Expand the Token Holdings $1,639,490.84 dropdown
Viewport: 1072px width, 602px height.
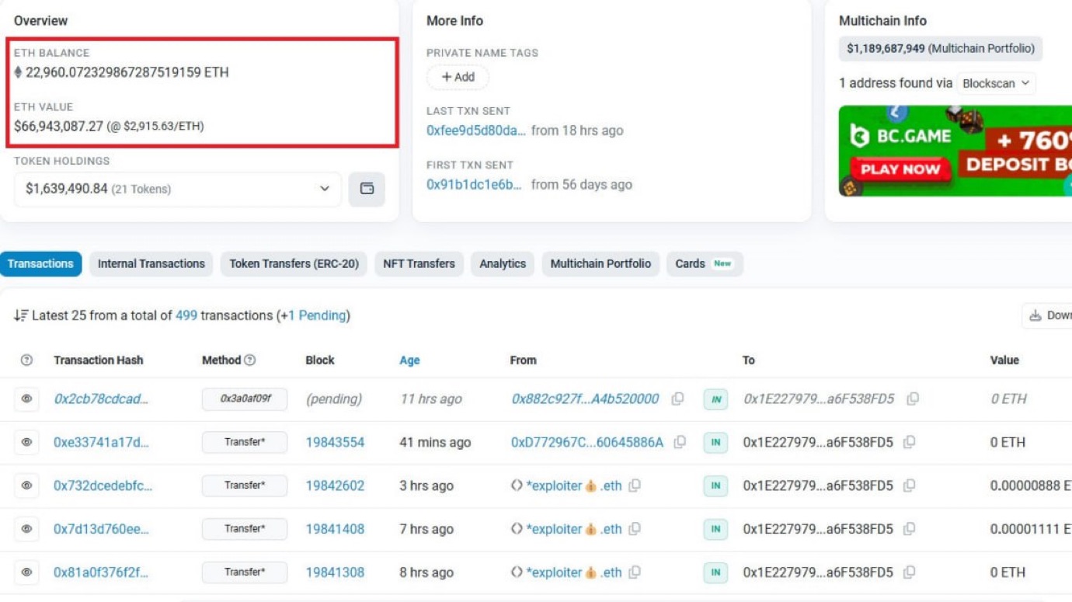point(177,189)
